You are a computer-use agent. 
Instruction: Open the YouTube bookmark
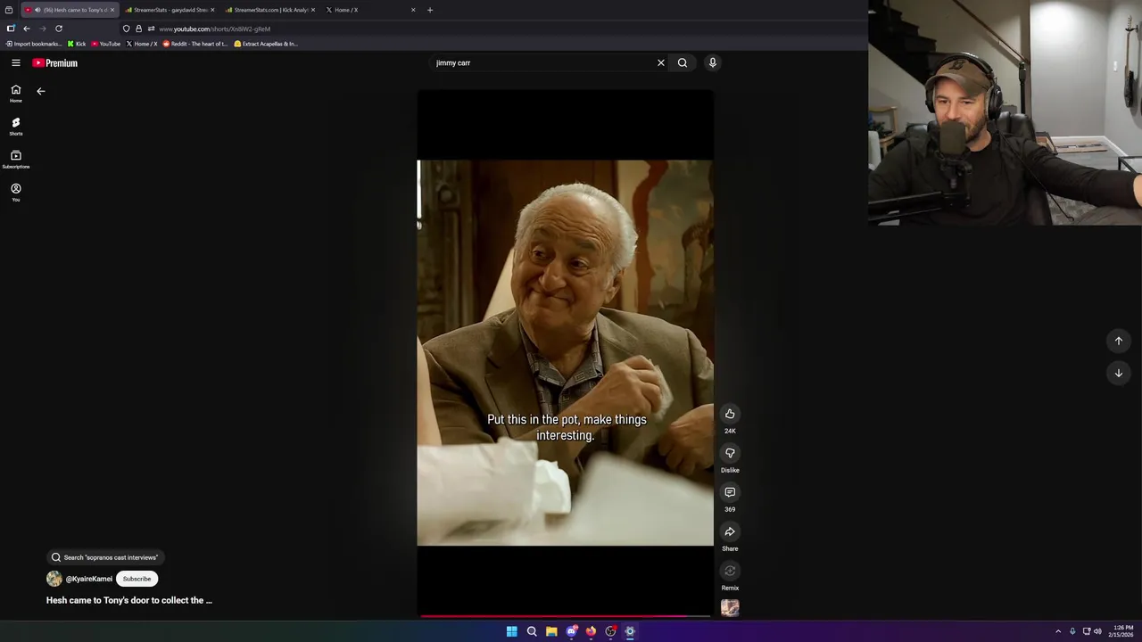(106, 44)
